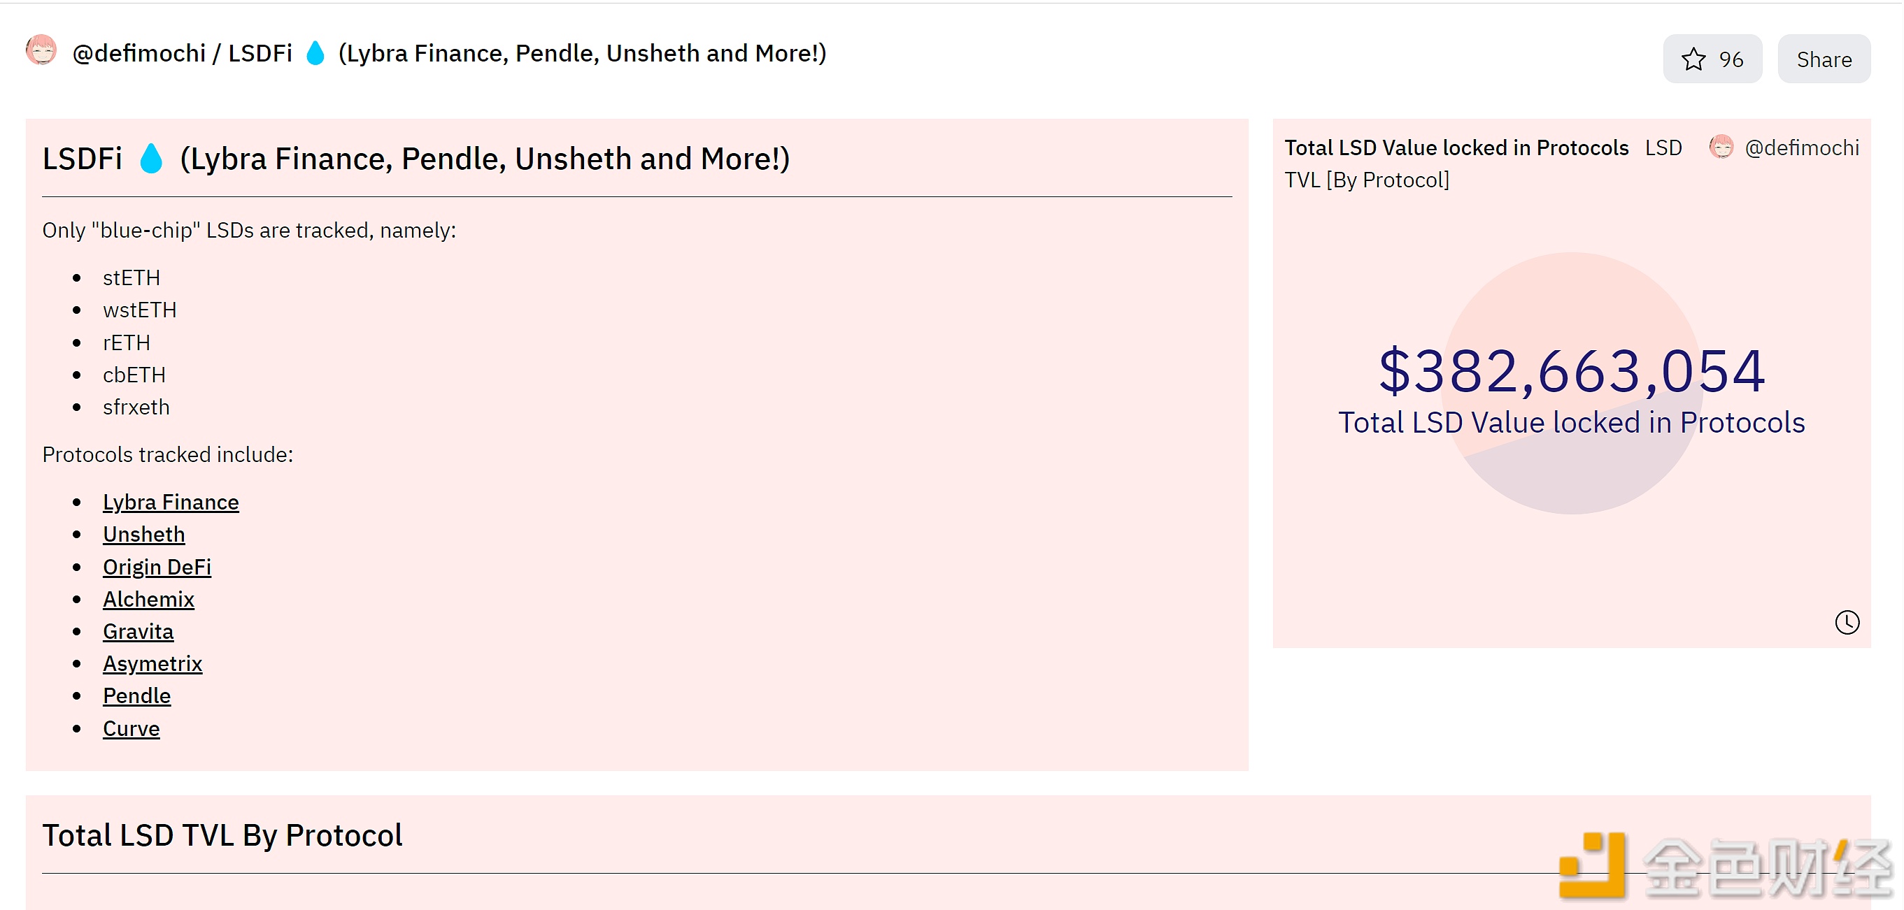Follow the Origin DeFi link
This screenshot has height=910, width=1904.
[157, 567]
